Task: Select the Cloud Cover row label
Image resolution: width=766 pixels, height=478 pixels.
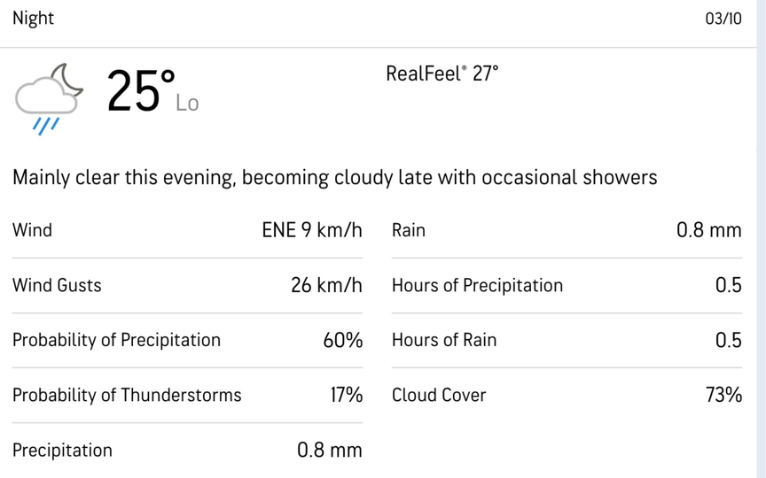Action: [439, 395]
